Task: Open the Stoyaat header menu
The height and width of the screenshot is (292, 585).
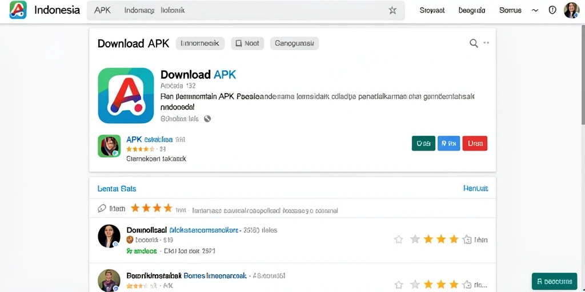Action: point(432,10)
